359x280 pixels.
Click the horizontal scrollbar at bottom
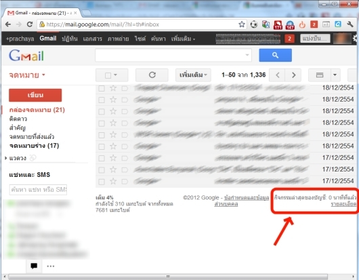click(x=168, y=277)
